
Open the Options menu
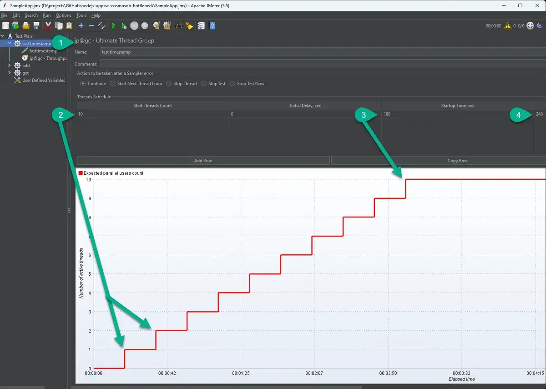(x=63, y=15)
